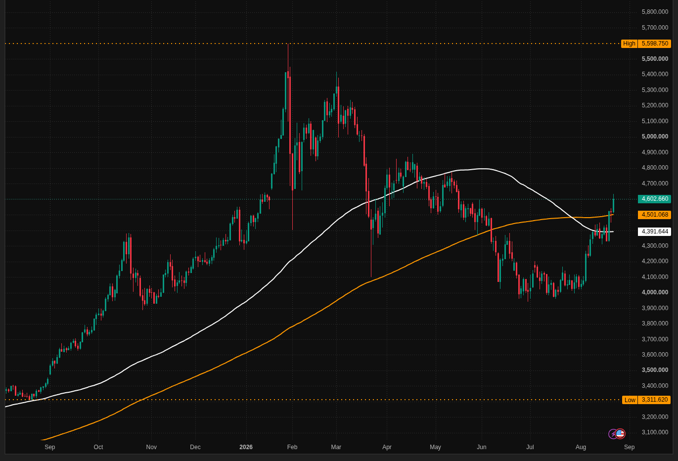678x461 pixels.
Task: Click the 3,200.000 price axis label
Action: click(x=655, y=417)
